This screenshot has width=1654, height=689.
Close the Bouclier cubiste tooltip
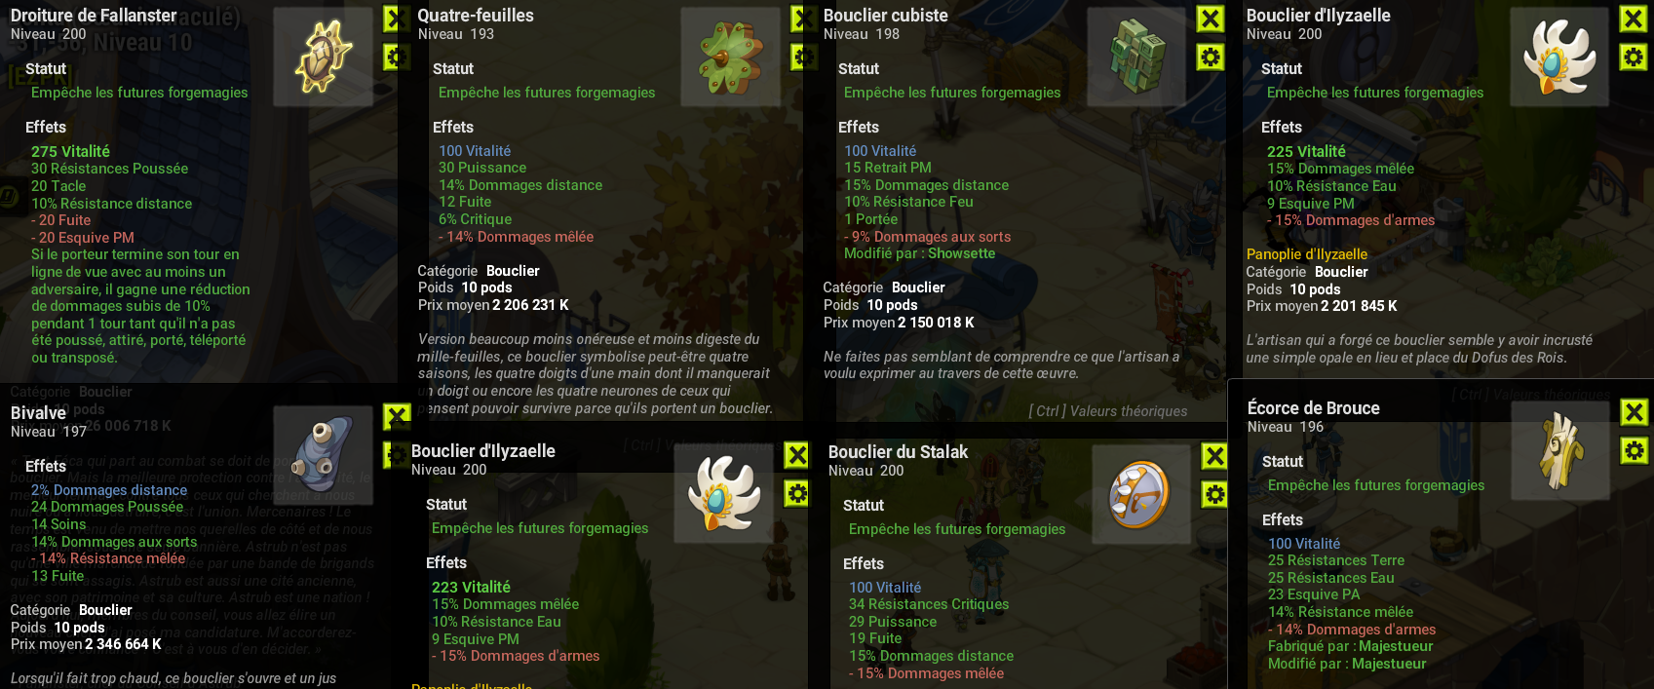pos(1211,19)
